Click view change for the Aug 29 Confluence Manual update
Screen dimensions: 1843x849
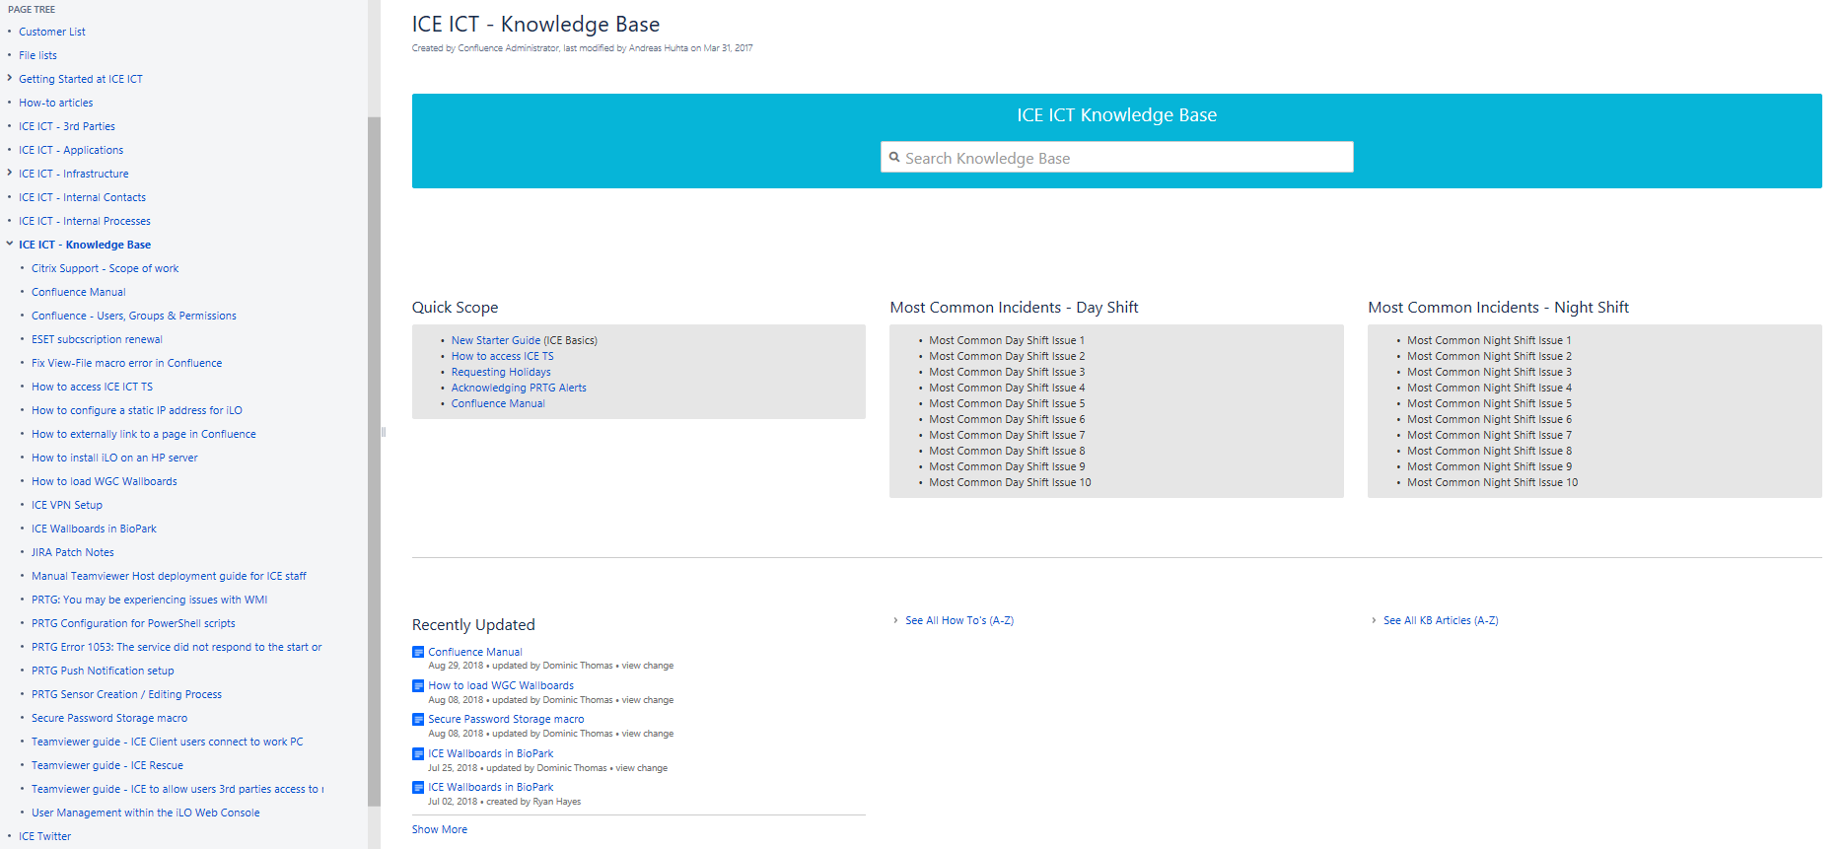click(648, 666)
